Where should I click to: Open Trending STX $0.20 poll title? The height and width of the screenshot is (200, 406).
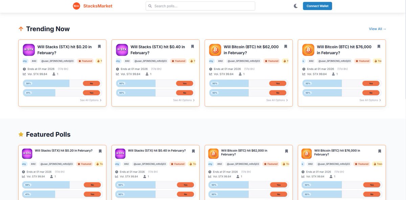point(65,50)
